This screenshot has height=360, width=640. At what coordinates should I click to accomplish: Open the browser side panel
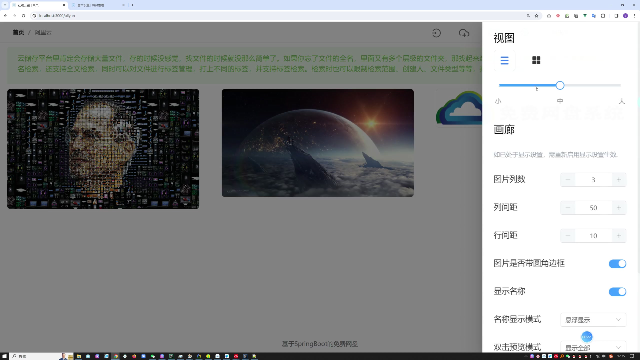pyautogui.click(x=616, y=16)
